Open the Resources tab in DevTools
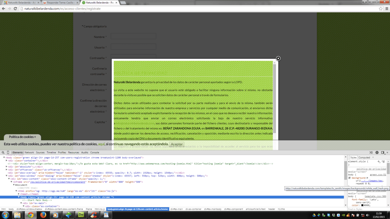Image resolution: width=390 pixels, height=219 pixels. point(74,152)
